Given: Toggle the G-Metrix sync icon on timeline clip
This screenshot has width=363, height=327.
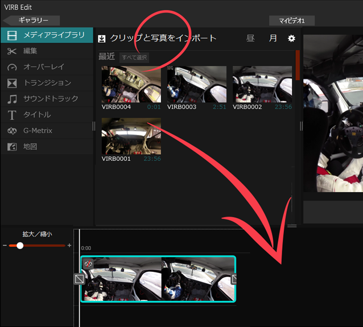Looking at the screenshot, I should coord(88,263).
